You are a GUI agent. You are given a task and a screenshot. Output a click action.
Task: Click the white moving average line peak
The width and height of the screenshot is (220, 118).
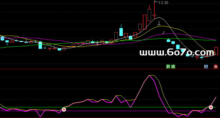tap(159, 18)
